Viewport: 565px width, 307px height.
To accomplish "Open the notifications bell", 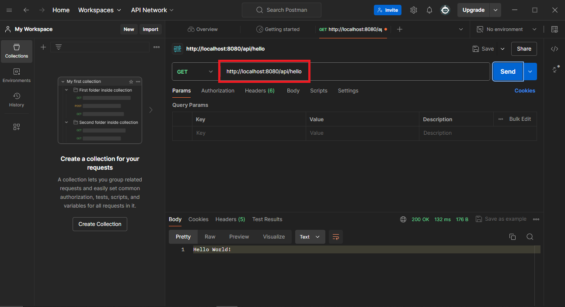I will click(x=429, y=10).
